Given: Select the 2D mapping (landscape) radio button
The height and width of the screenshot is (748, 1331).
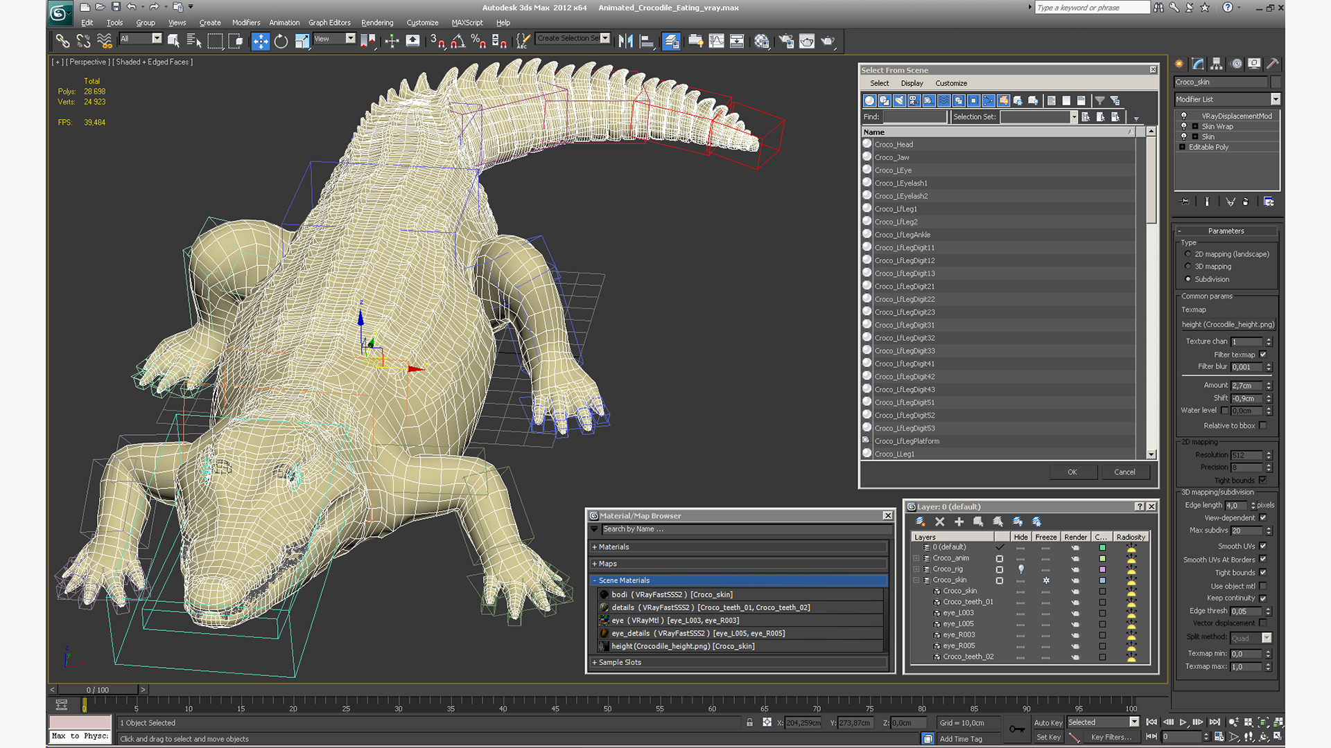Looking at the screenshot, I should 1188,254.
